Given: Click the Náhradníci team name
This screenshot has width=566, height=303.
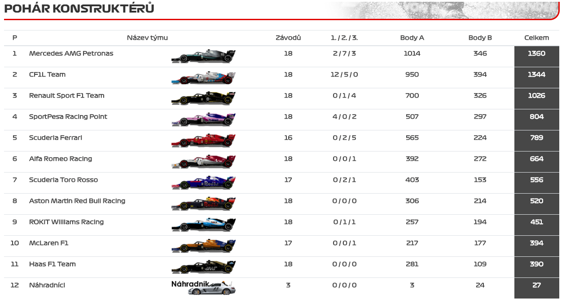Looking at the screenshot, I should click(47, 285).
